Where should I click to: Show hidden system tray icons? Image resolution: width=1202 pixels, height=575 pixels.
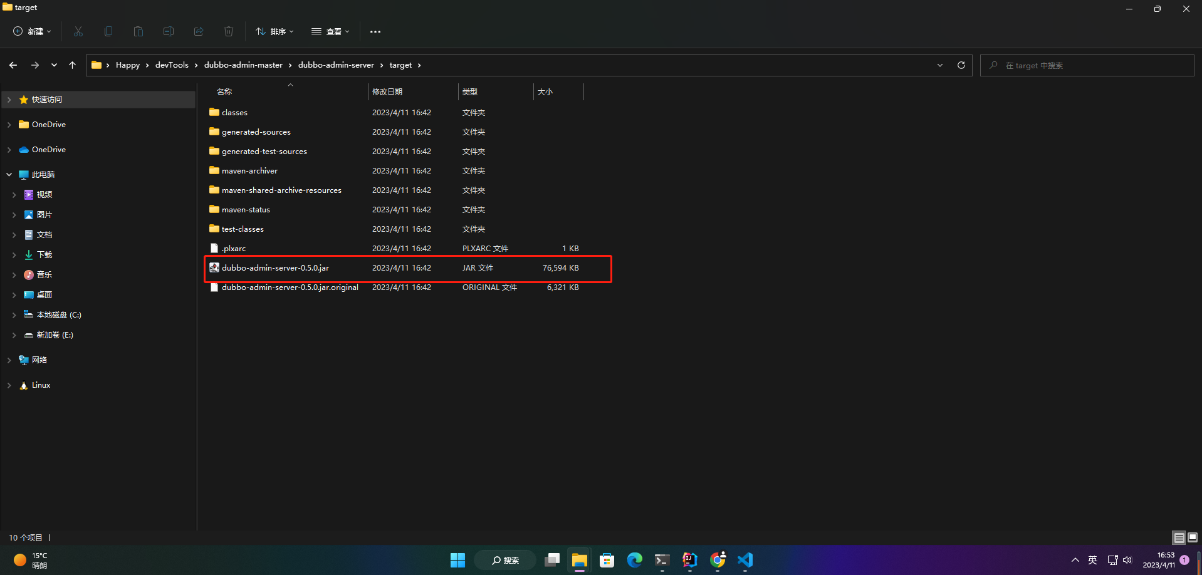pos(1075,560)
